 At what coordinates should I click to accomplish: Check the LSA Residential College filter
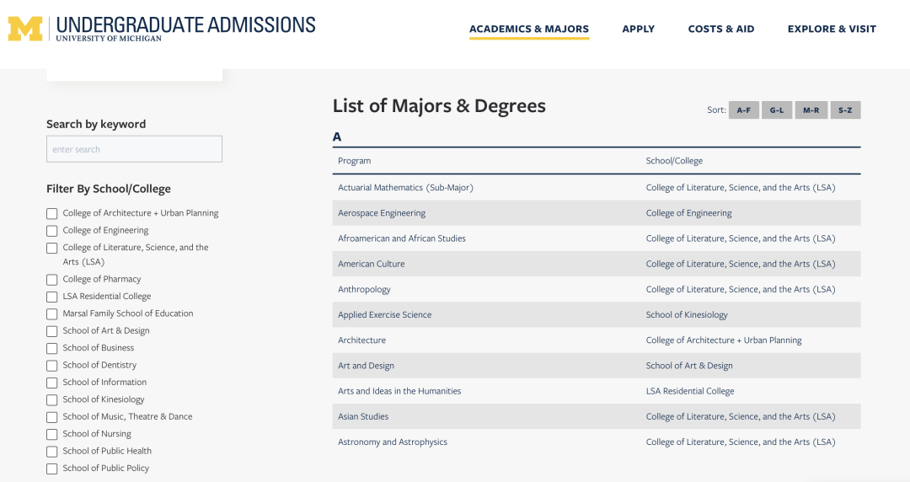[x=52, y=297]
